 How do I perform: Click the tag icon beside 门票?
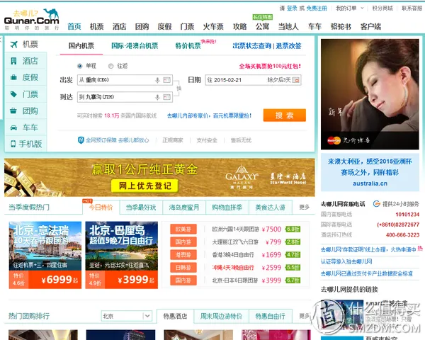[13, 94]
